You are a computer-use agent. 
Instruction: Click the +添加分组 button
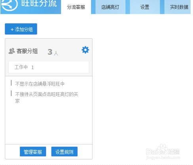pos(21,29)
